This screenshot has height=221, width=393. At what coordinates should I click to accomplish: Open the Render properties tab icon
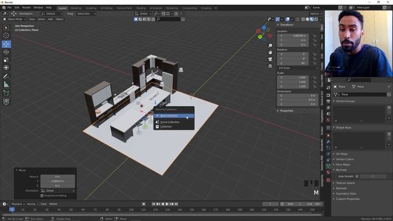point(328,95)
